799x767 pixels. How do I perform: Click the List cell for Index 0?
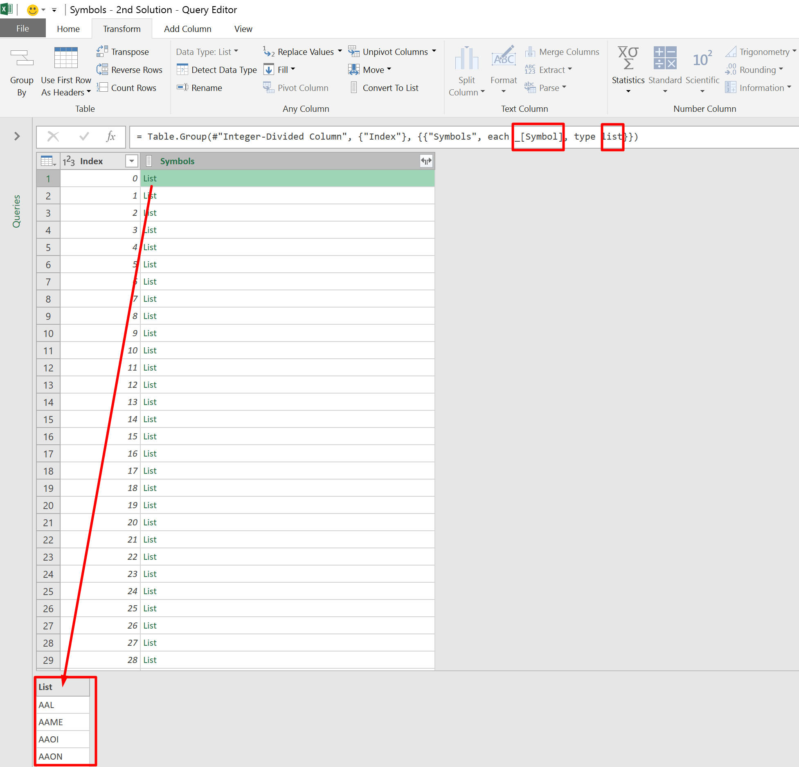tap(288, 178)
